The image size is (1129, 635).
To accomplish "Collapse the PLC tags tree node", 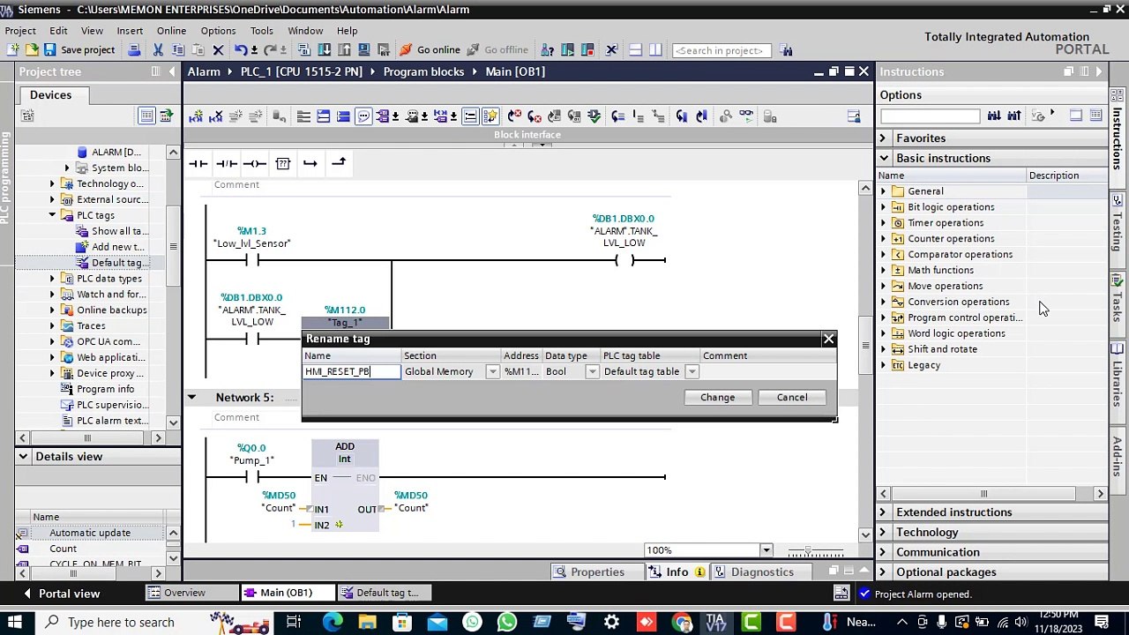I will [x=52, y=215].
